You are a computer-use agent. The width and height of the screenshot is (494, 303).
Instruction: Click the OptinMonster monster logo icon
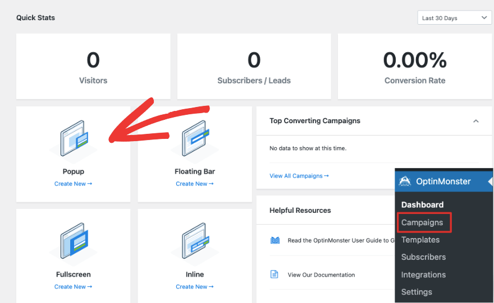coord(405,181)
